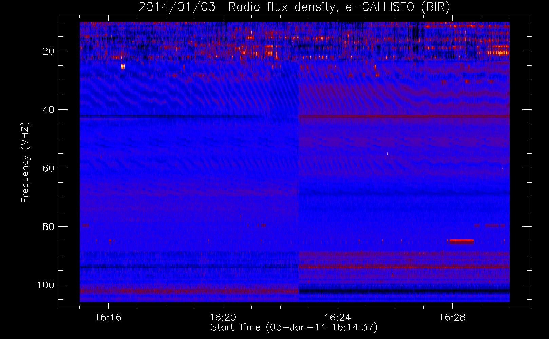Click the 'Start Time (03-Jan-14 16:14:37)' label

coord(294,327)
